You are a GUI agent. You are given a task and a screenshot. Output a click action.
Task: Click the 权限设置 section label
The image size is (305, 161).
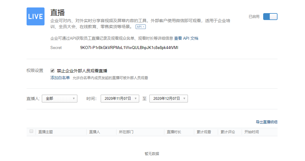coord(35,70)
